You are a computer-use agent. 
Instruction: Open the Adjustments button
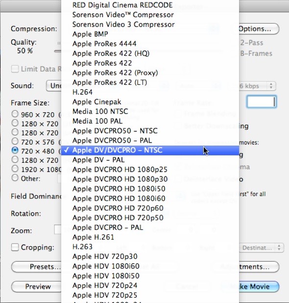[259, 267]
